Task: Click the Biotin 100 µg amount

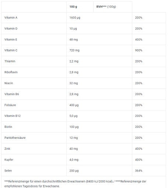Action: coord(74,127)
